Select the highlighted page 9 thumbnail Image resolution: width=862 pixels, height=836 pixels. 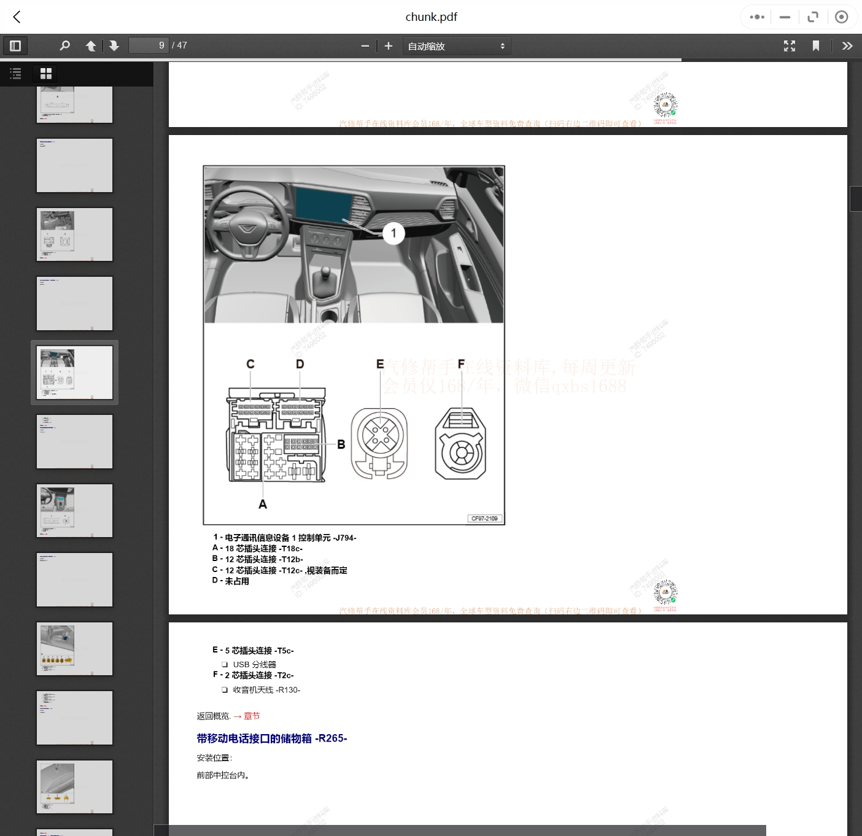(74, 373)
